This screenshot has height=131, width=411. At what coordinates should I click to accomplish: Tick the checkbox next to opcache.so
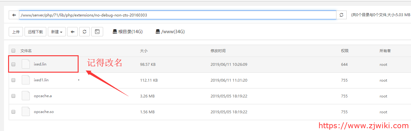coord(13,112)
